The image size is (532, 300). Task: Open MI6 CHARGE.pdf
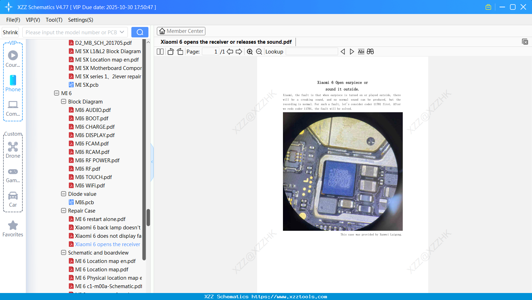95,127
